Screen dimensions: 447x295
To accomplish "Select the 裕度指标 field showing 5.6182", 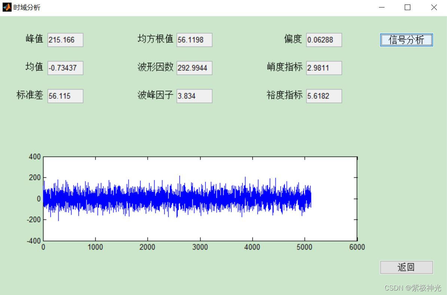I will 324,96.
